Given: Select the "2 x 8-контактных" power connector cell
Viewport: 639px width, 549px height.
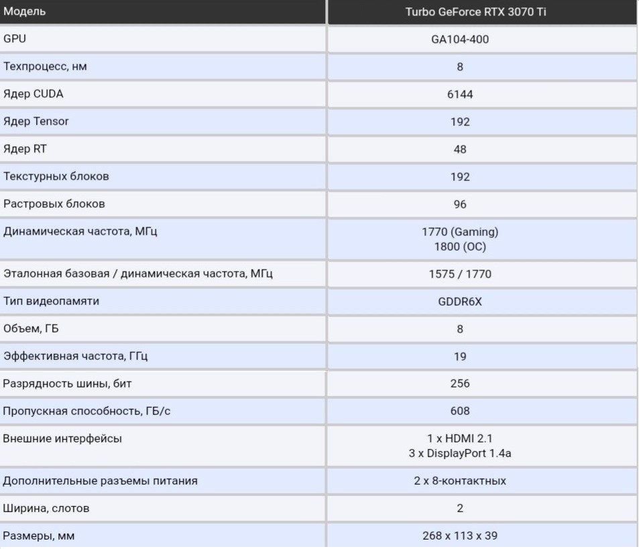Looking at the screenshot, I should pyautogui.click(x=459, y=481).
